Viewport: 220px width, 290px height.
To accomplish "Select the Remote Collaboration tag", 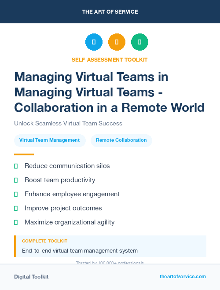I will [121, 140].
